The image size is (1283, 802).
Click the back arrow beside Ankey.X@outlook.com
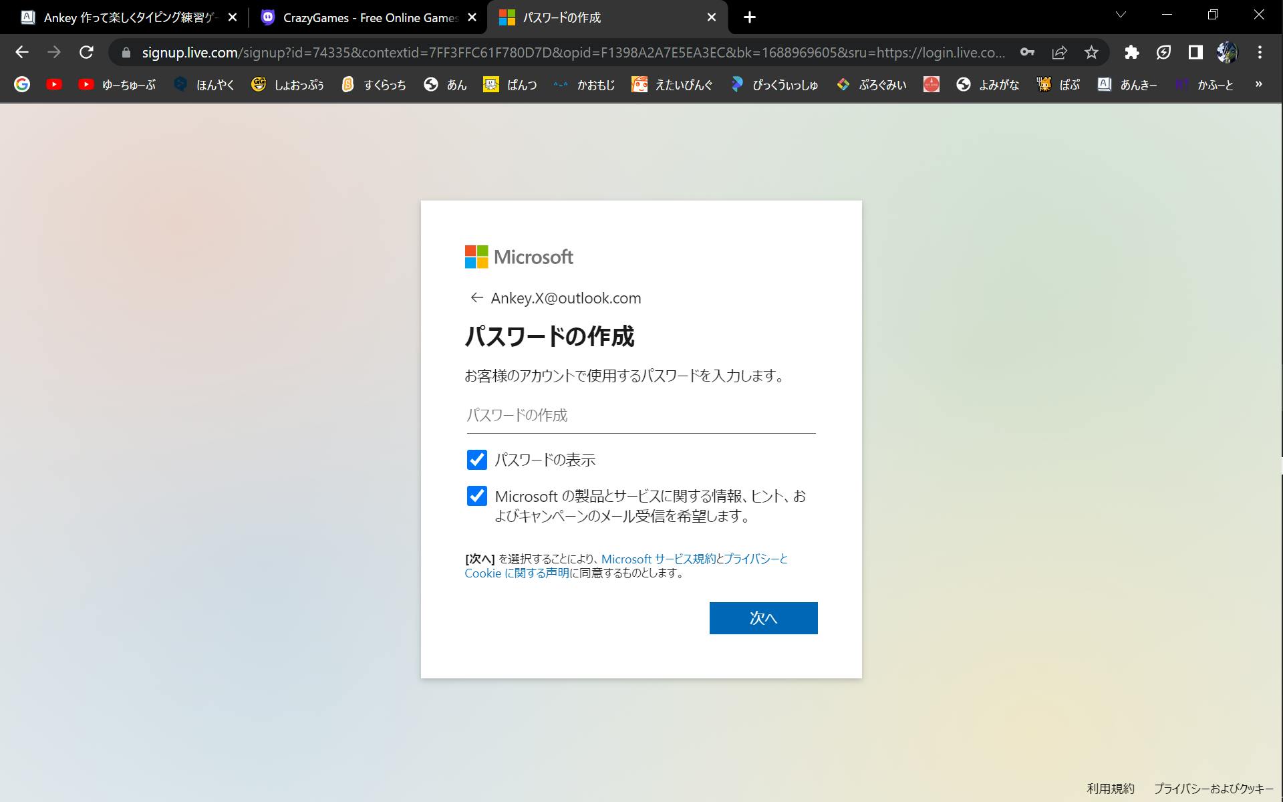click(x=476, y=298)
